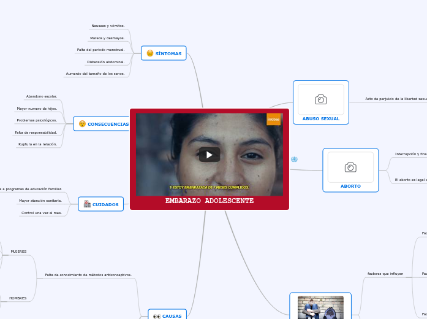Open the camera placeholder above ABORTO
The height and width of the screenshot is (319, 427).
350,167
